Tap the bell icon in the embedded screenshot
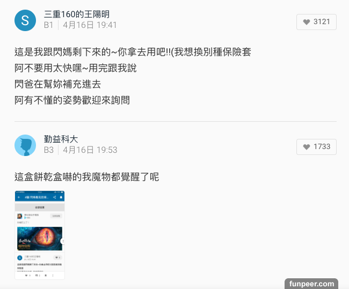This screenshot has height=289, width=349. (61, 197)
